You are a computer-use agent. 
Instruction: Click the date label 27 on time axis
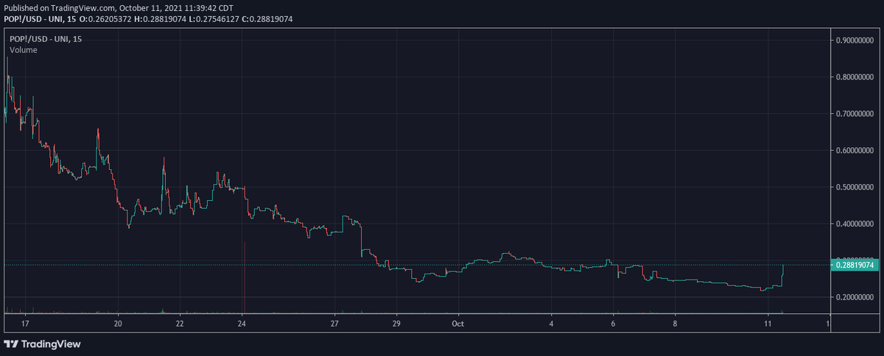pos(334,323)
